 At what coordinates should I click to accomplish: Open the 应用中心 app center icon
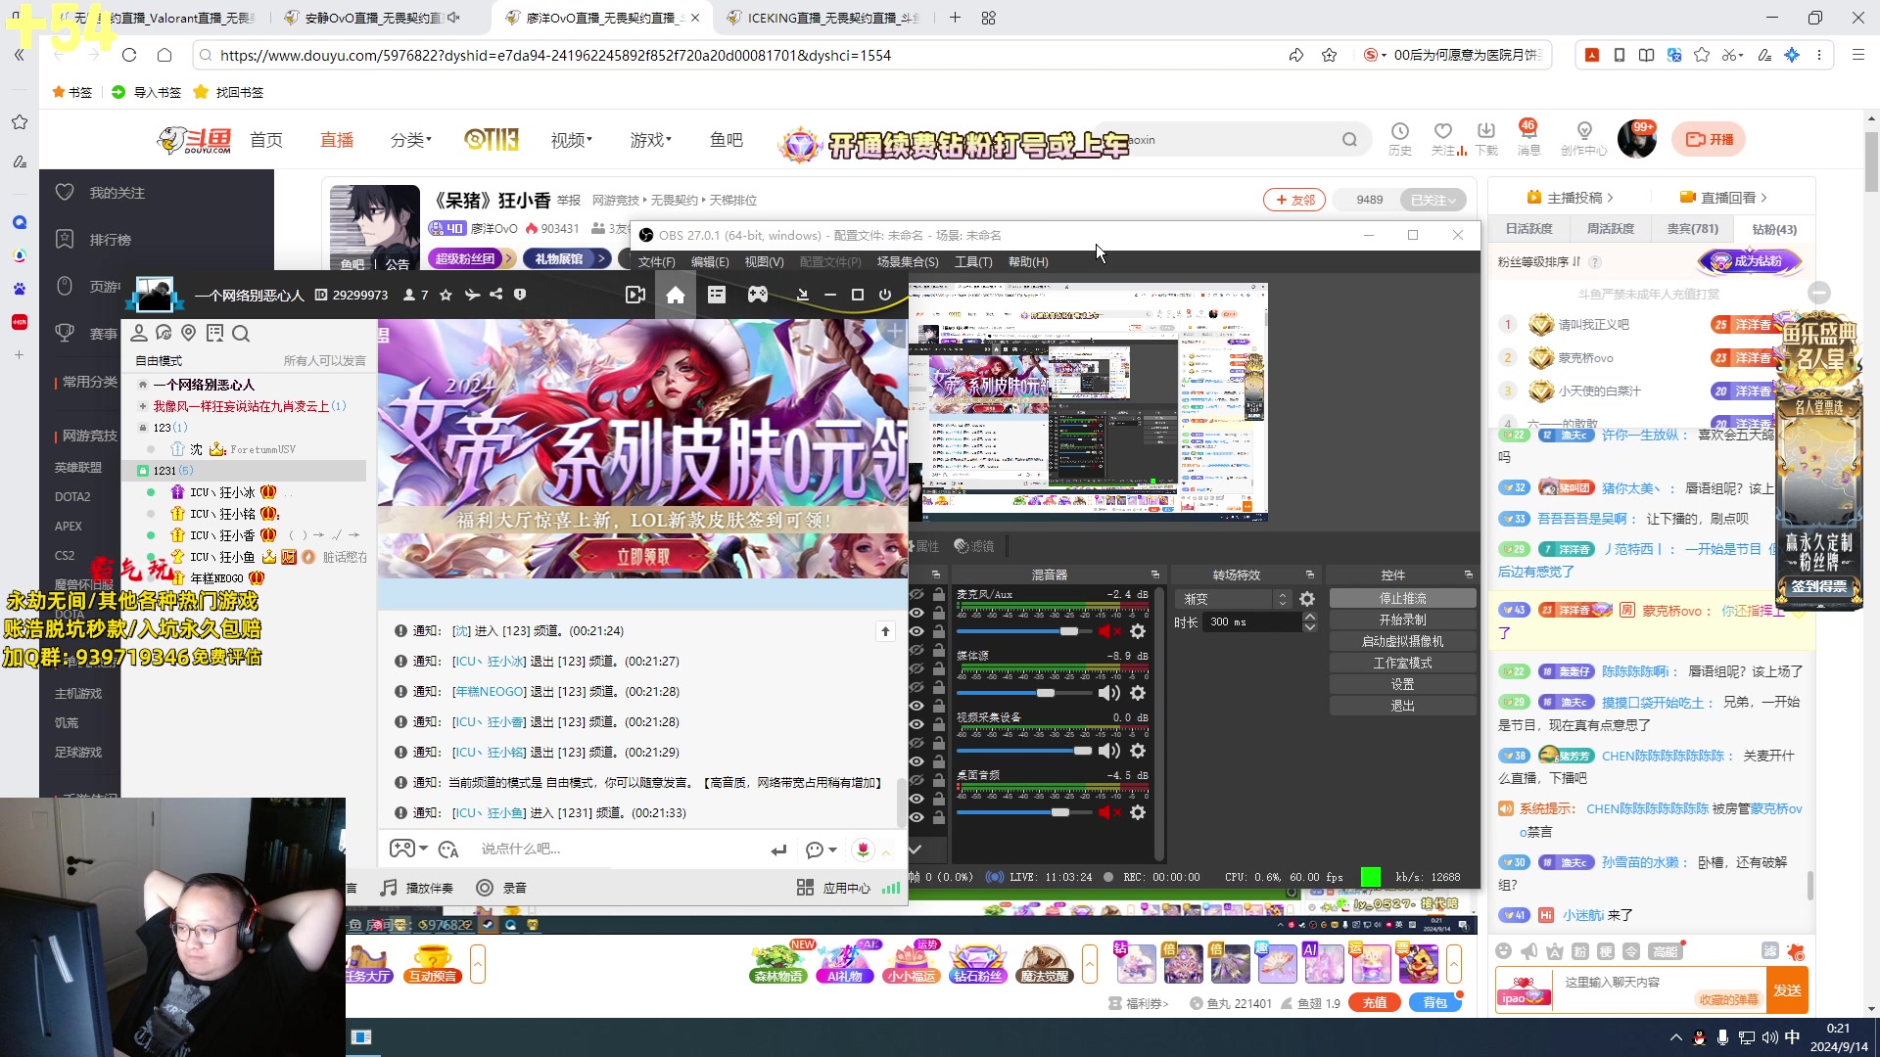805,888
